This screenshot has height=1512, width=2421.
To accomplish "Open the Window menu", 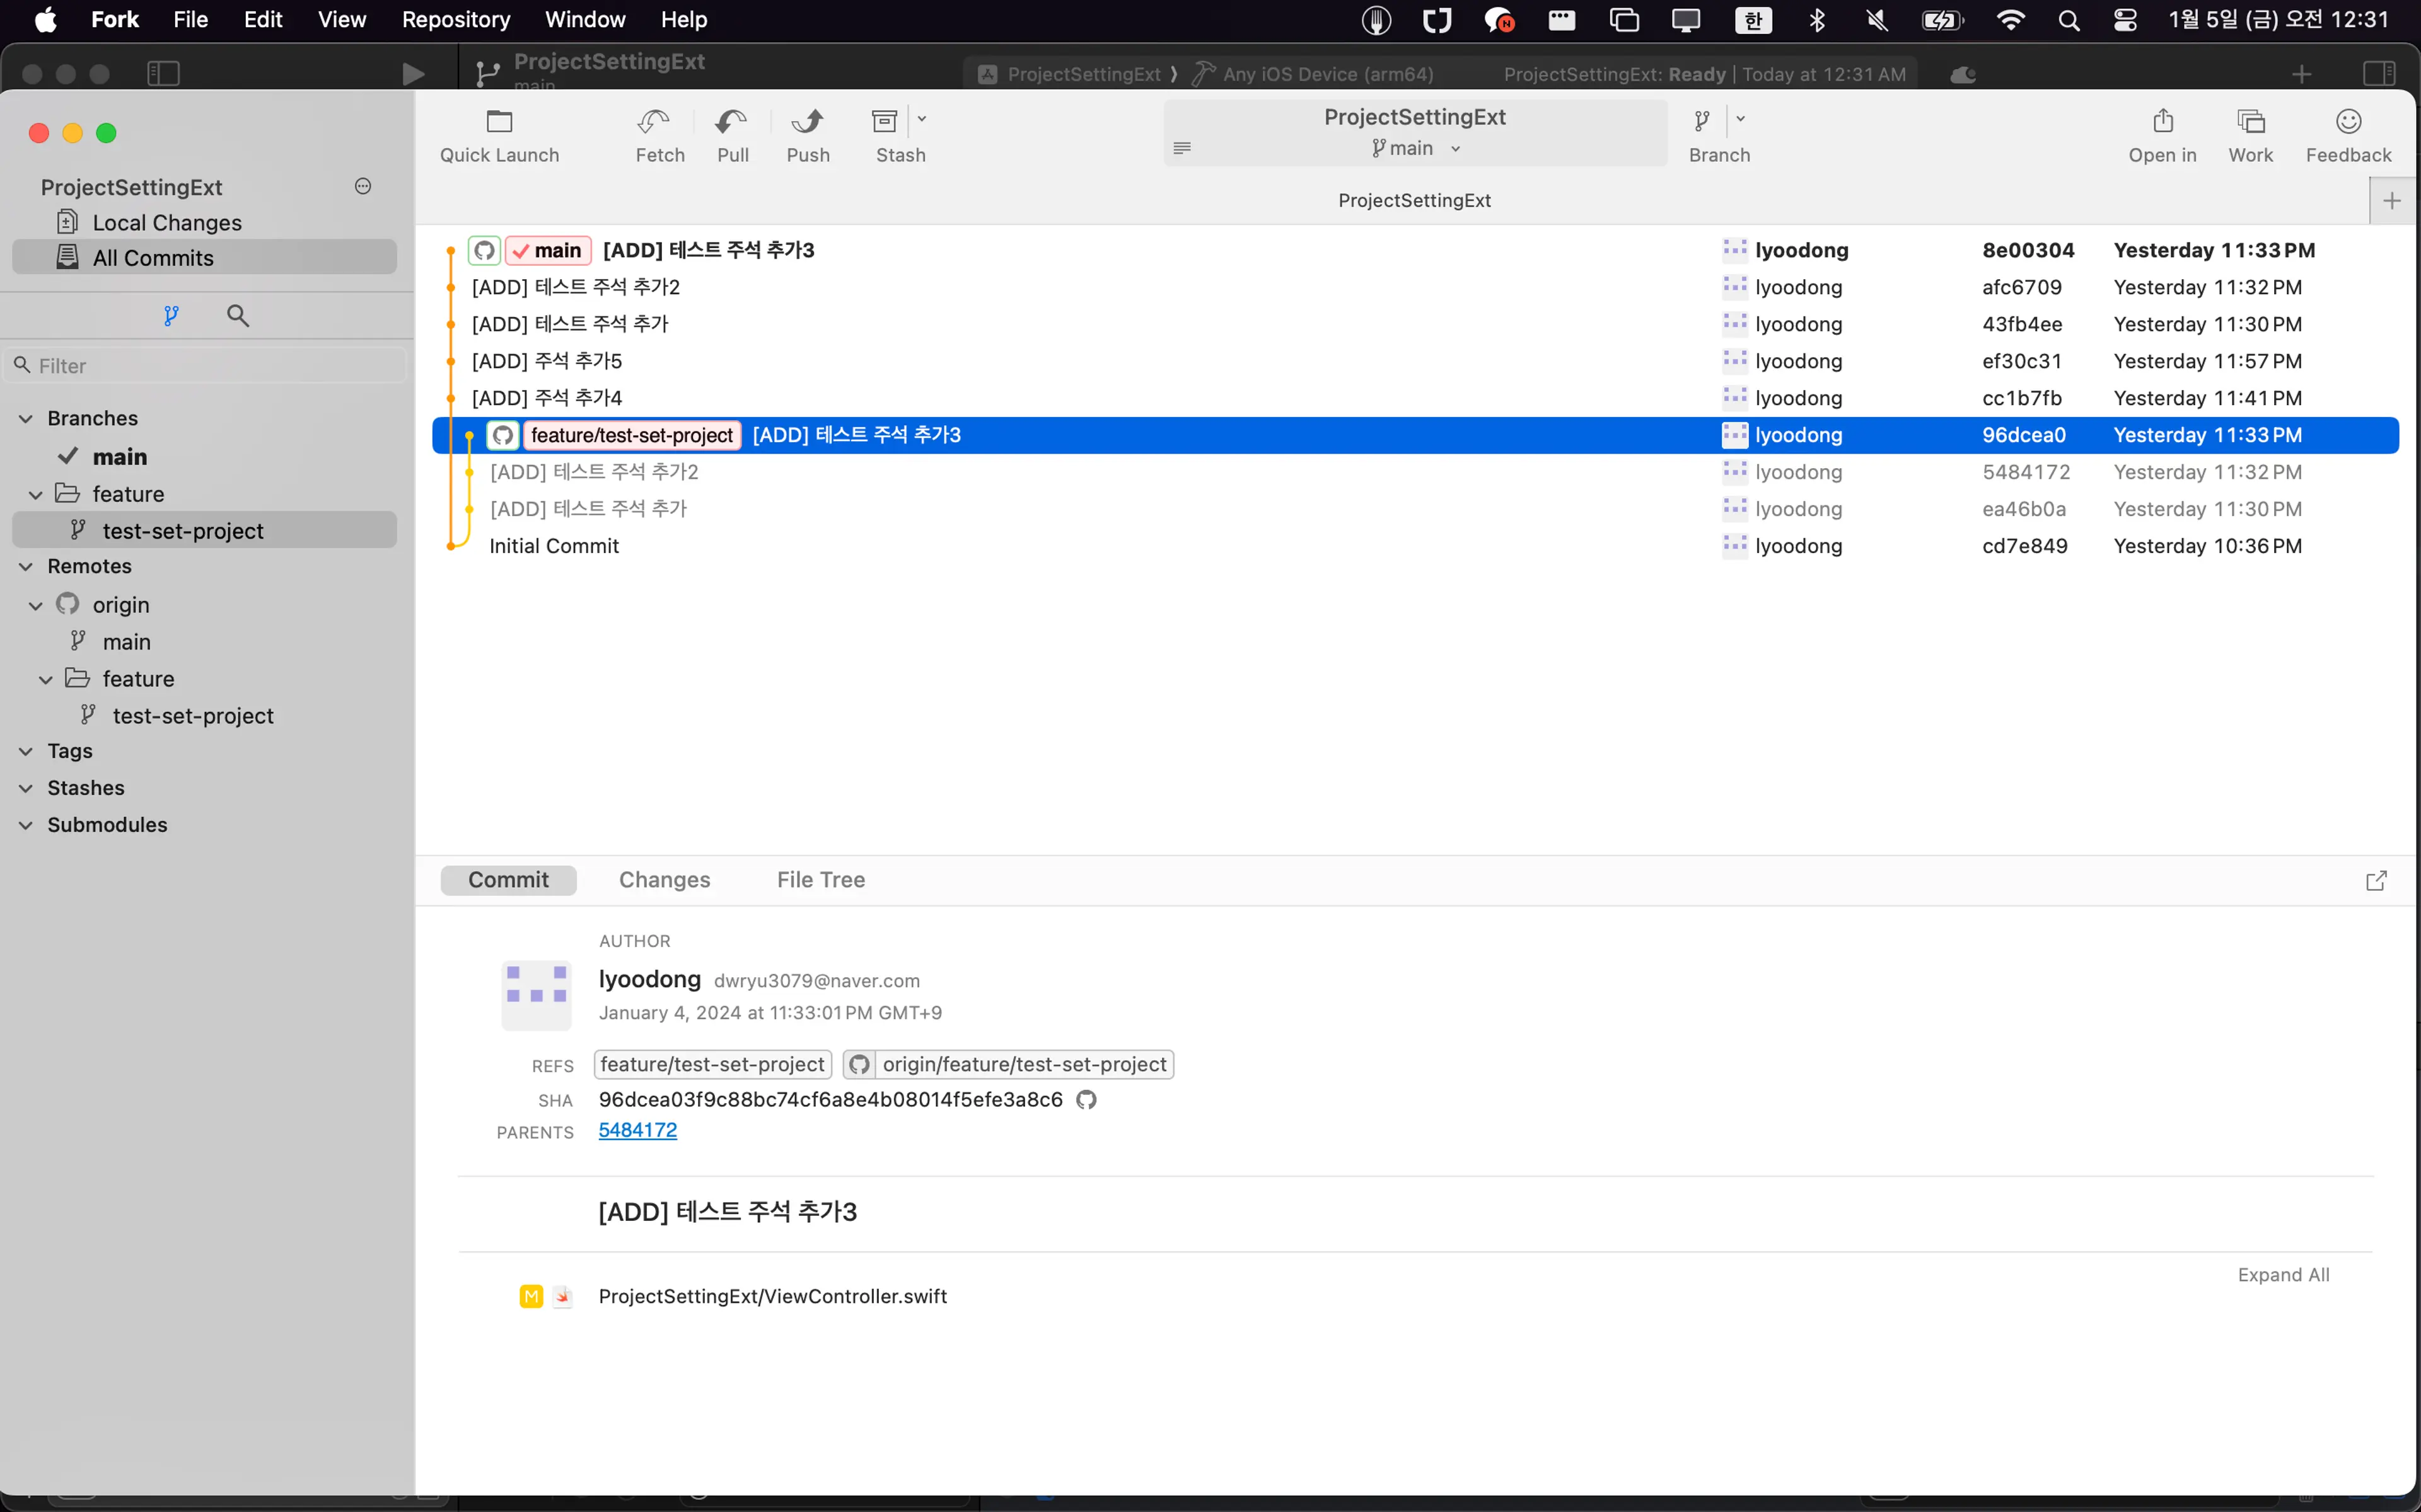I will (x=585, y=20).
